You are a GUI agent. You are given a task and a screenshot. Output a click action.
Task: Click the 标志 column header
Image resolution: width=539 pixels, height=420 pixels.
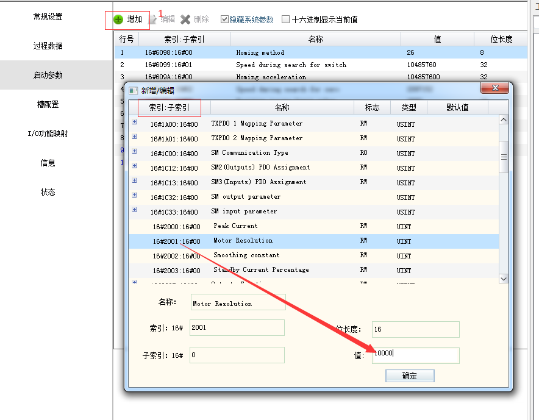tap(373, 107)
